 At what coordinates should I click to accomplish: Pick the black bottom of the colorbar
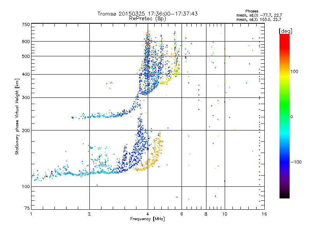[285, 195]
